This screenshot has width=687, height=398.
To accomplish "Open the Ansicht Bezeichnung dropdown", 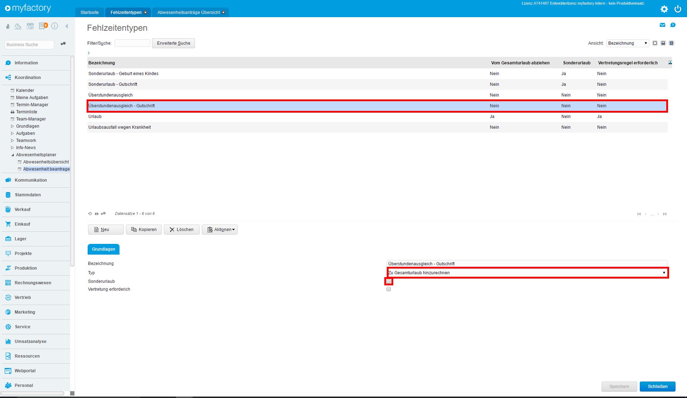I will click(x=628, y=43).
